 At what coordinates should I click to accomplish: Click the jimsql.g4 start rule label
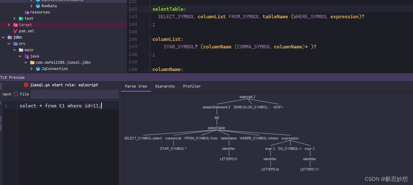tap(64, 85)
